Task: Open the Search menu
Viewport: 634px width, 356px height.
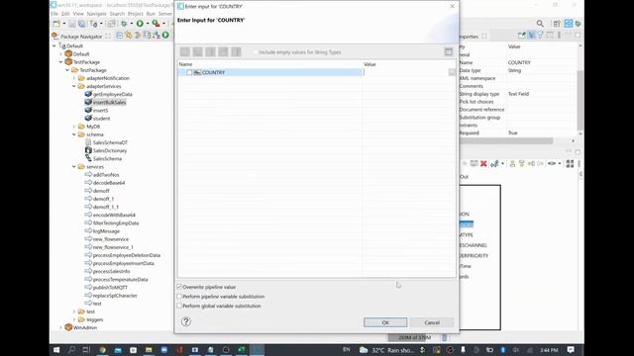Action: pyautogui.click(x=117, y=14)
